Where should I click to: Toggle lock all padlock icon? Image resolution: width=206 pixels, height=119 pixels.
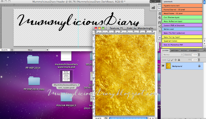tap(179, 60)
